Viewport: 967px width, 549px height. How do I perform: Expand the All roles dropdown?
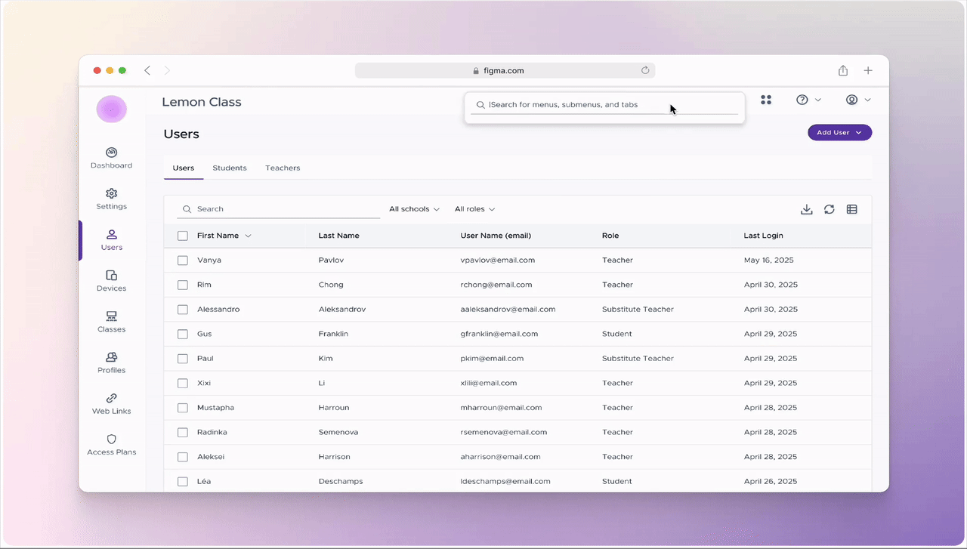474,208
